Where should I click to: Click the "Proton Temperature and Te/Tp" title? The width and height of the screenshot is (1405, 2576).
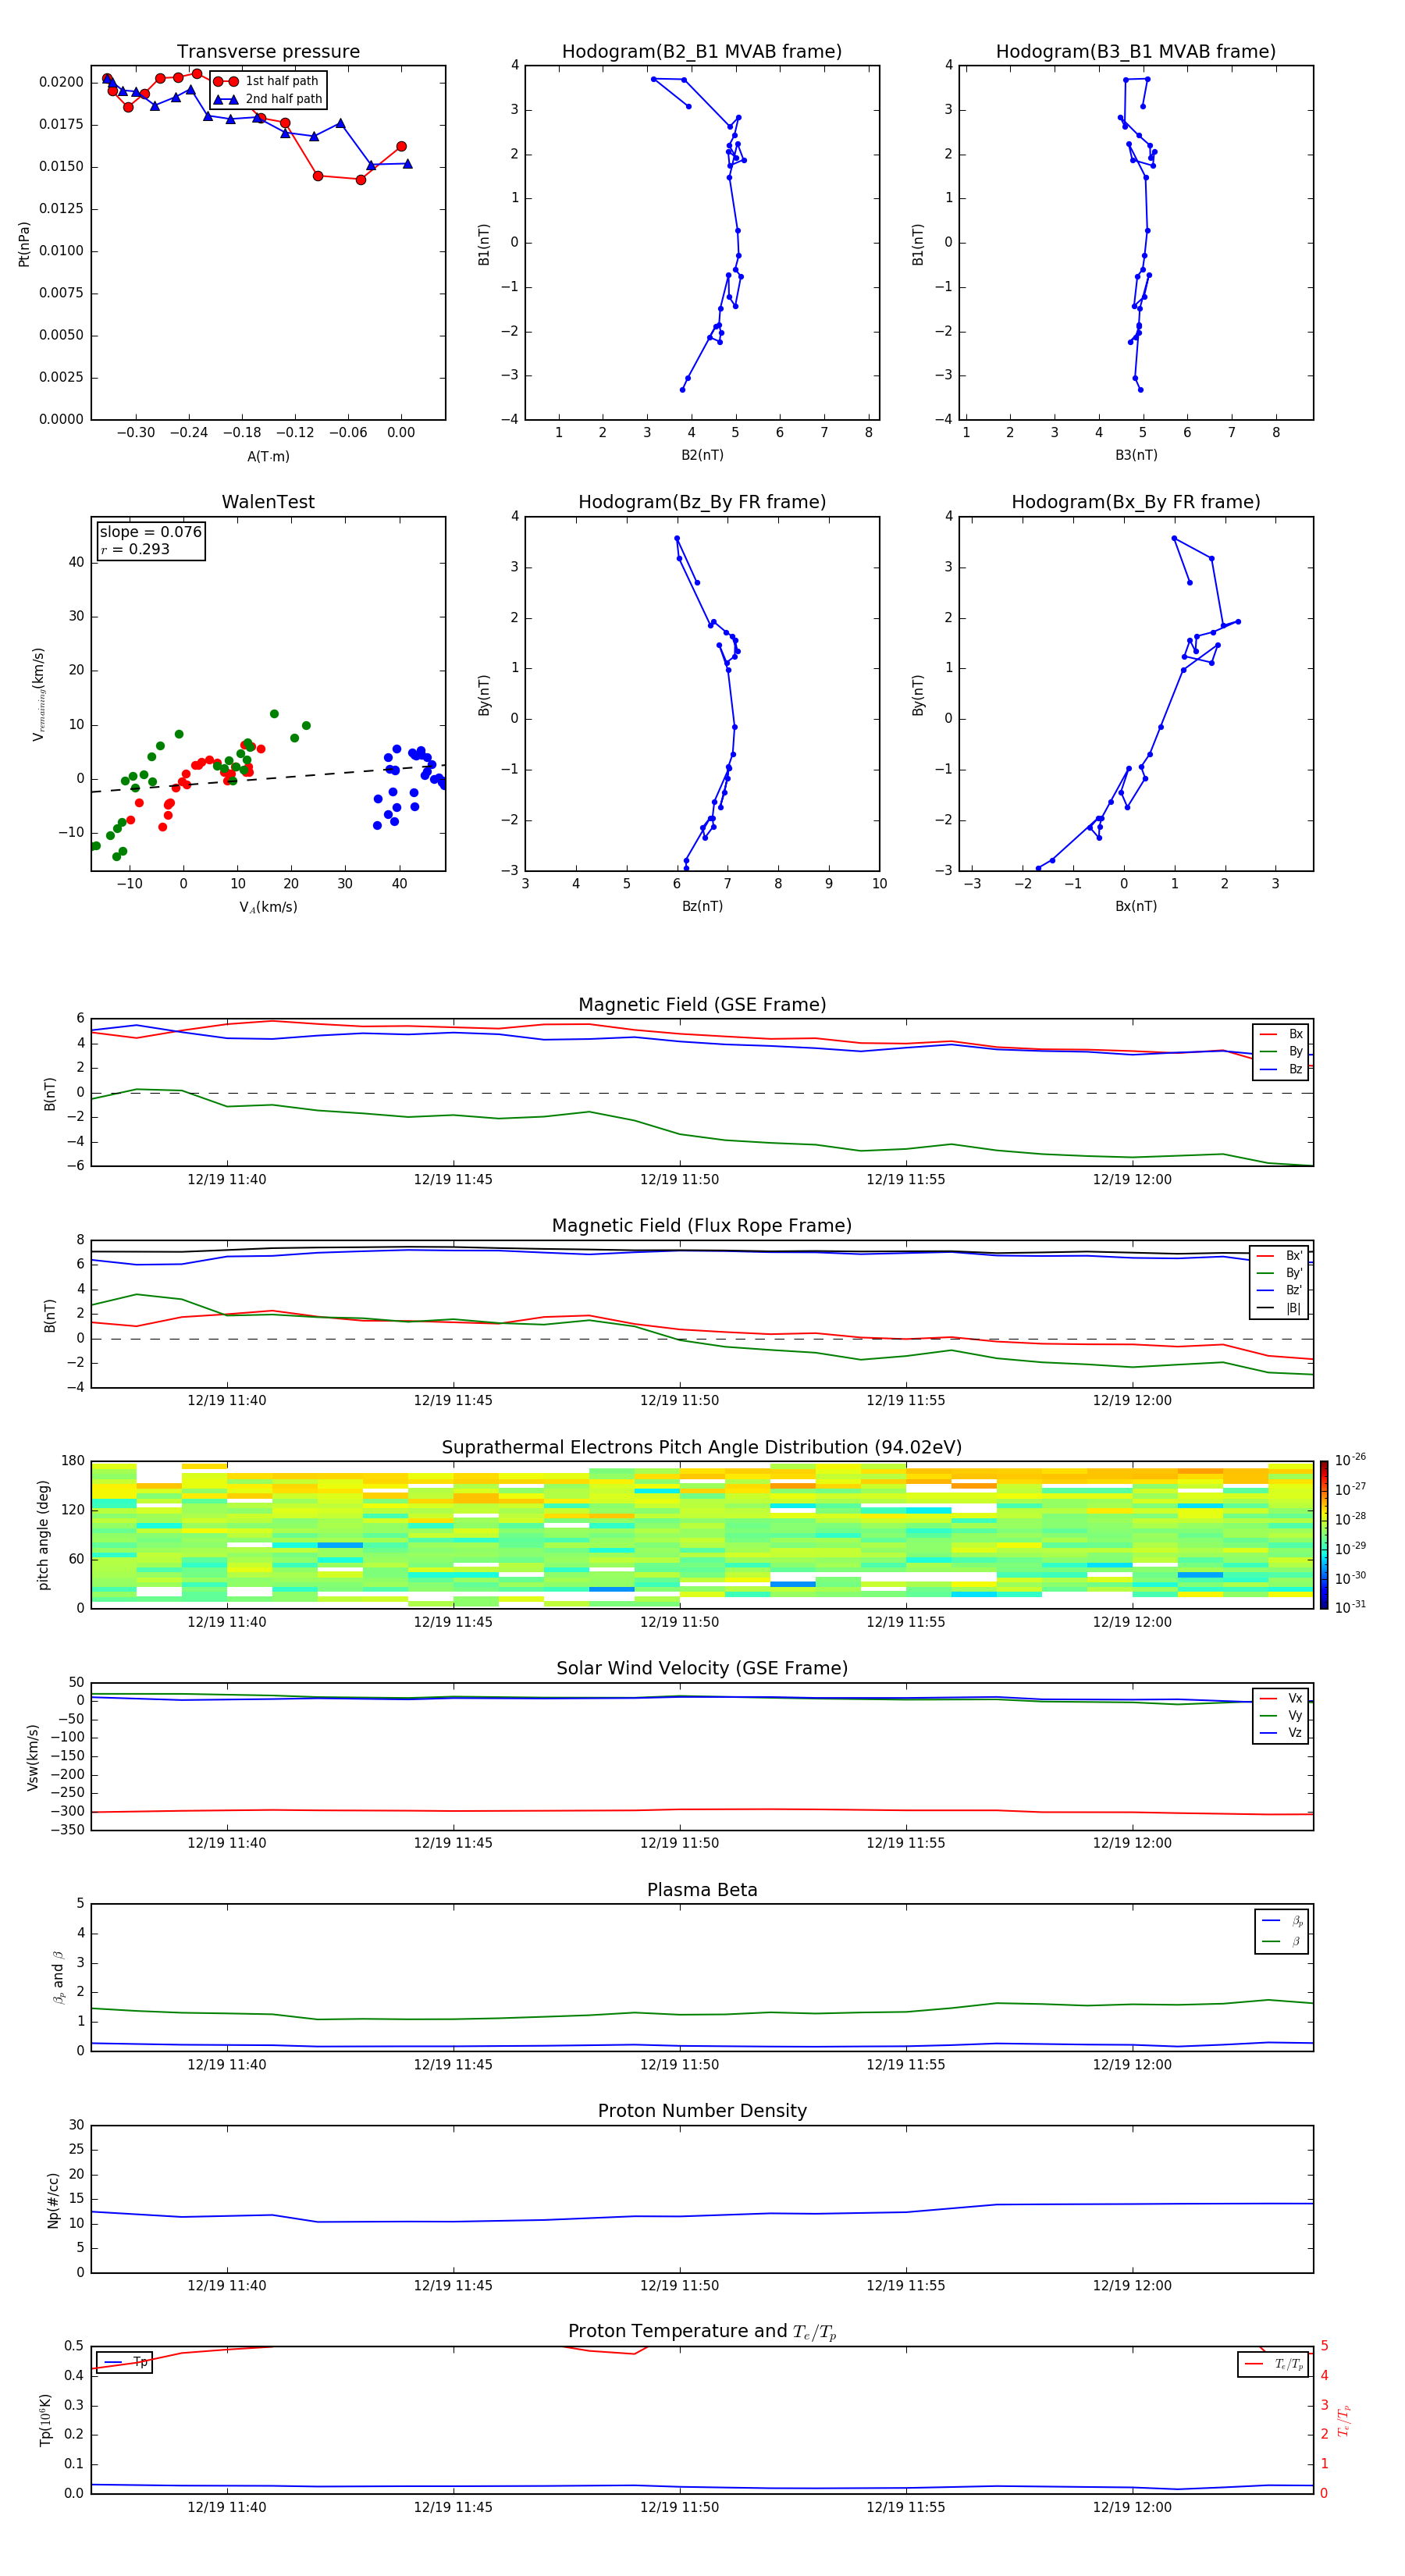click(702, 2331)
